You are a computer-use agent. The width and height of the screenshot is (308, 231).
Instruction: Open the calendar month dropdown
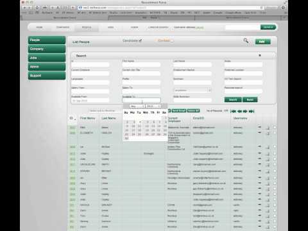click(137, 107)
